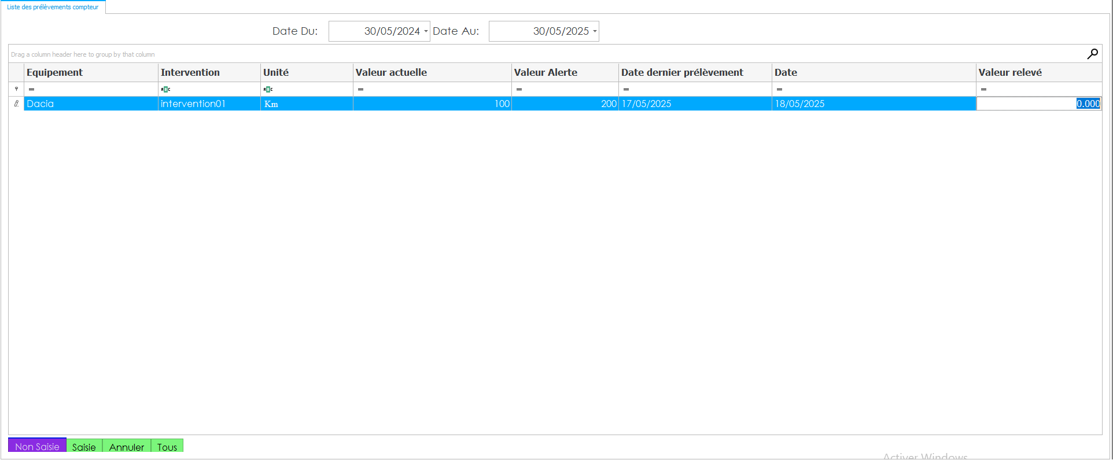1113x460 pixels.
Task: Click the equals filter icon under Valeur Alerte
Action: coord(519,89)
